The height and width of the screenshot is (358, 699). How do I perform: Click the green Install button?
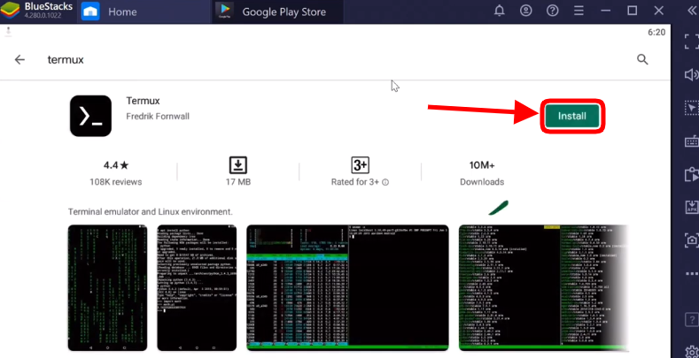pyautogui.click(x=572, y=116)
